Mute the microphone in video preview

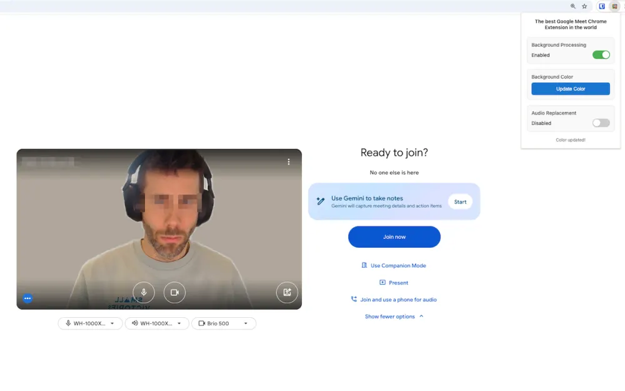tap(144, 292)
